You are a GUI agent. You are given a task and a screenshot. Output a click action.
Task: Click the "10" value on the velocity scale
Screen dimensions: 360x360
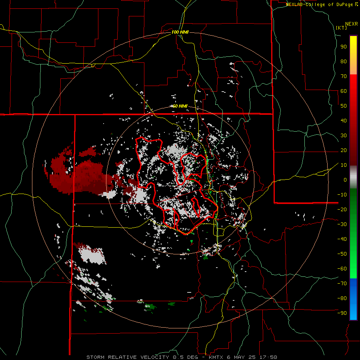click(x=344, y=165)
